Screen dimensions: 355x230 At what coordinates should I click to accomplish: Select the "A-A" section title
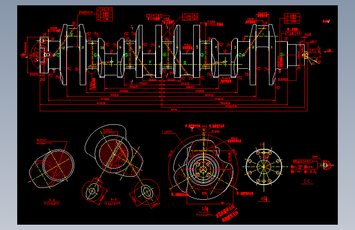(52, 200)
